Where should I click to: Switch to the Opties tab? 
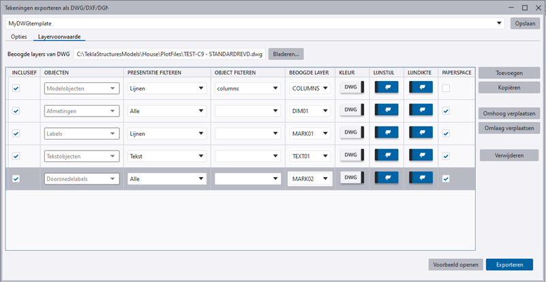click(19, 36)
